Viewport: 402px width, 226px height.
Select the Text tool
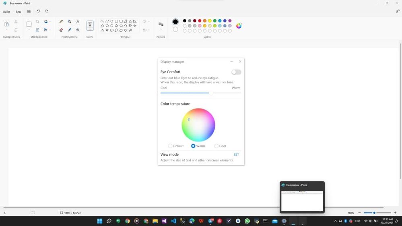78,22
